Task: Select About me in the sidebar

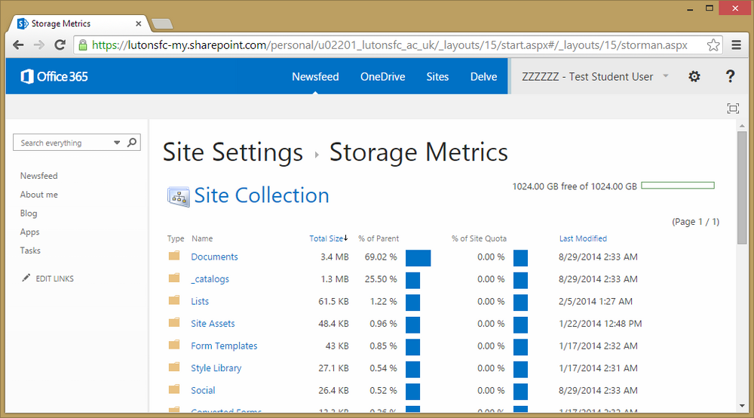Action: (39, 195)
